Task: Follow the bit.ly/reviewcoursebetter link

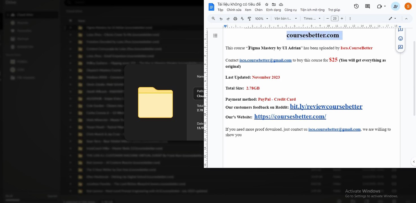Action: (326, 107)
